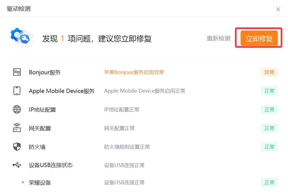Screen dimensions: 288x195
Task: Click the USB connection status icon
Action: point(17,165)
